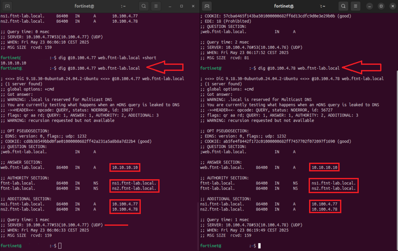
Task: Maximize the right terminal window
Action: [x=381, y=6]
